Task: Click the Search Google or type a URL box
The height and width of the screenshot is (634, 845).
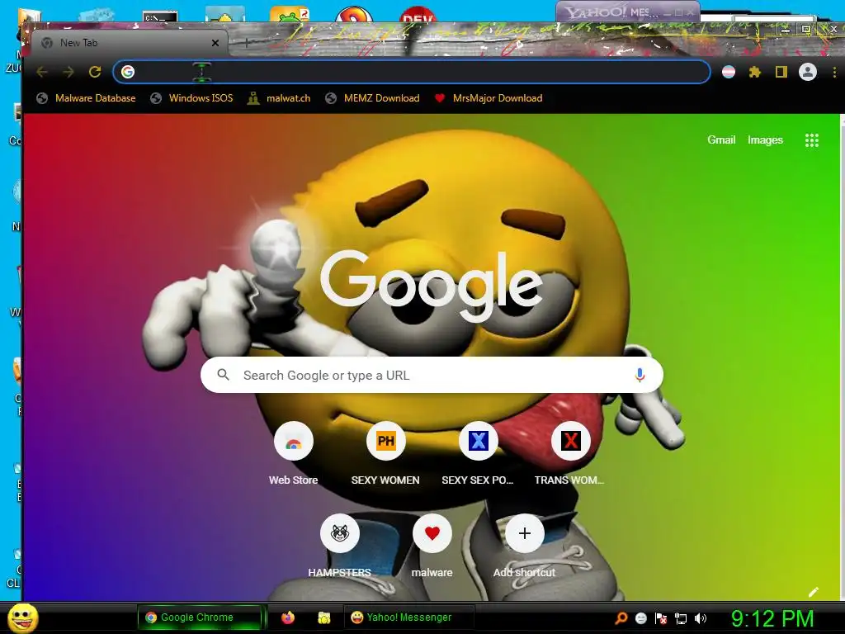Action: [x=432, y=375]
